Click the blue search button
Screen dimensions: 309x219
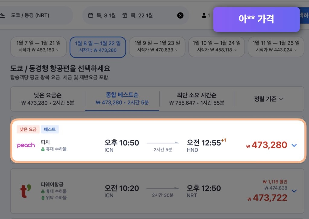tap(305, 15)
